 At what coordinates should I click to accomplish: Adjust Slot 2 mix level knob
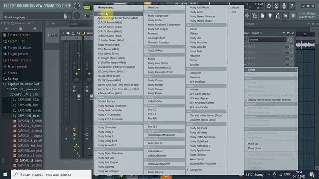point(287,52)
